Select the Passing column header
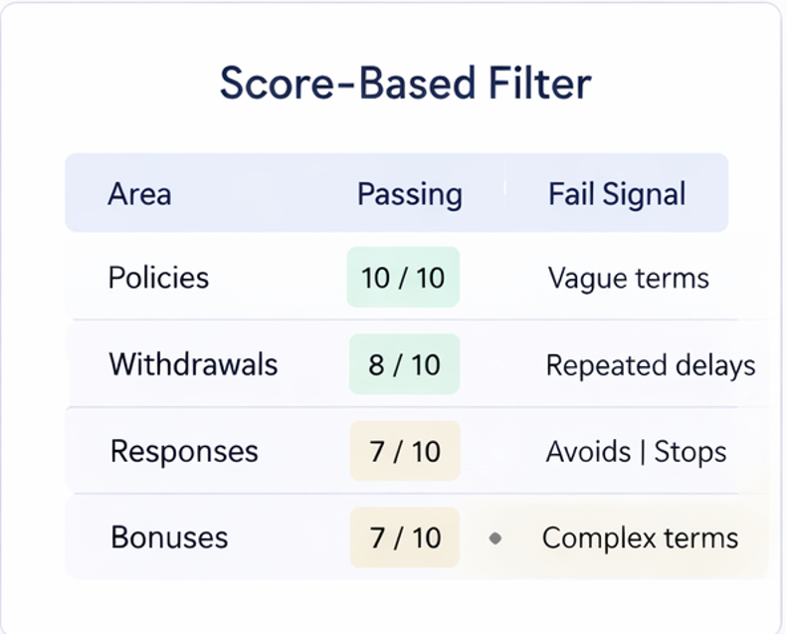786x634 pixels. pos(409,193)
